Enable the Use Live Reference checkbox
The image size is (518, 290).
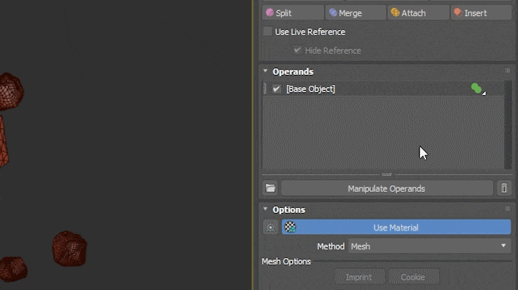pos(267,32)
